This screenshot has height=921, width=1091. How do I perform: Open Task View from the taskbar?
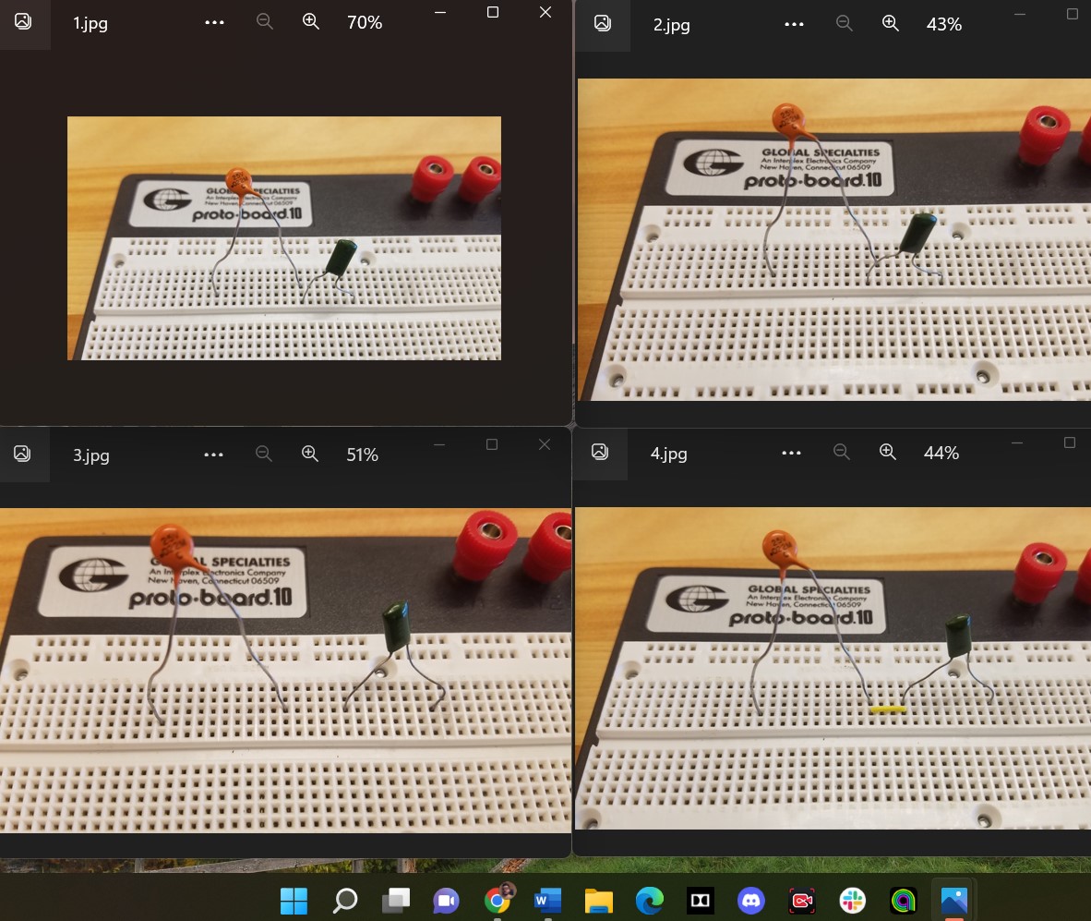[396, 901]
